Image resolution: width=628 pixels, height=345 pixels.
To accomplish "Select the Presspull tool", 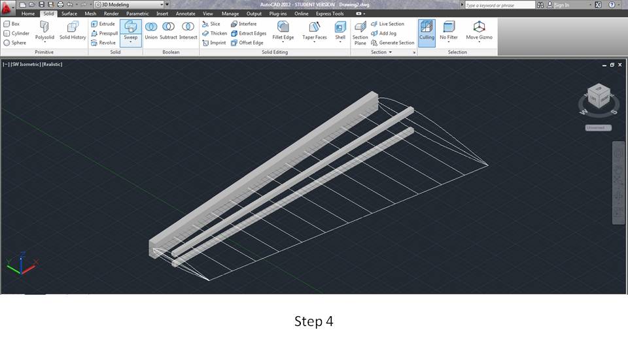I will [x=104, y=33].
